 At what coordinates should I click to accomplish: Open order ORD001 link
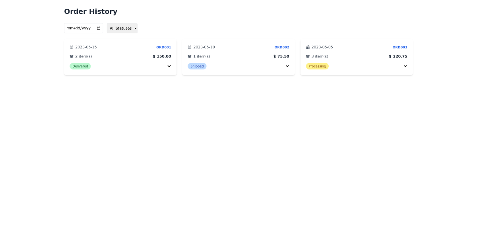coord(163,47)
